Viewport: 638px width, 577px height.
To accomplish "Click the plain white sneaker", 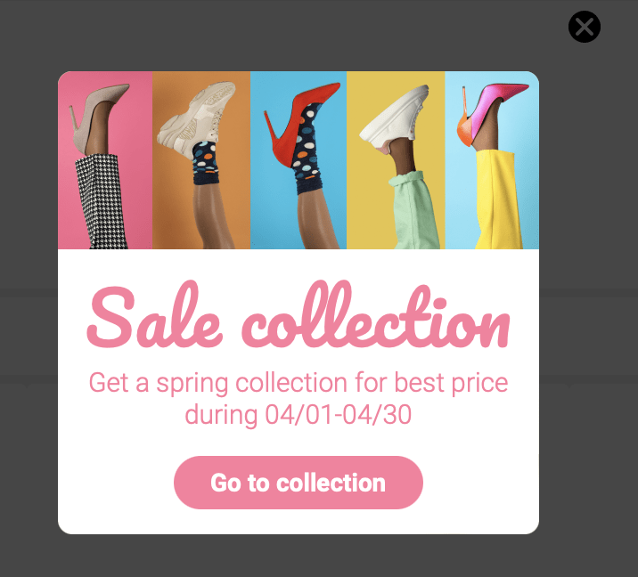I will (395, 118).
